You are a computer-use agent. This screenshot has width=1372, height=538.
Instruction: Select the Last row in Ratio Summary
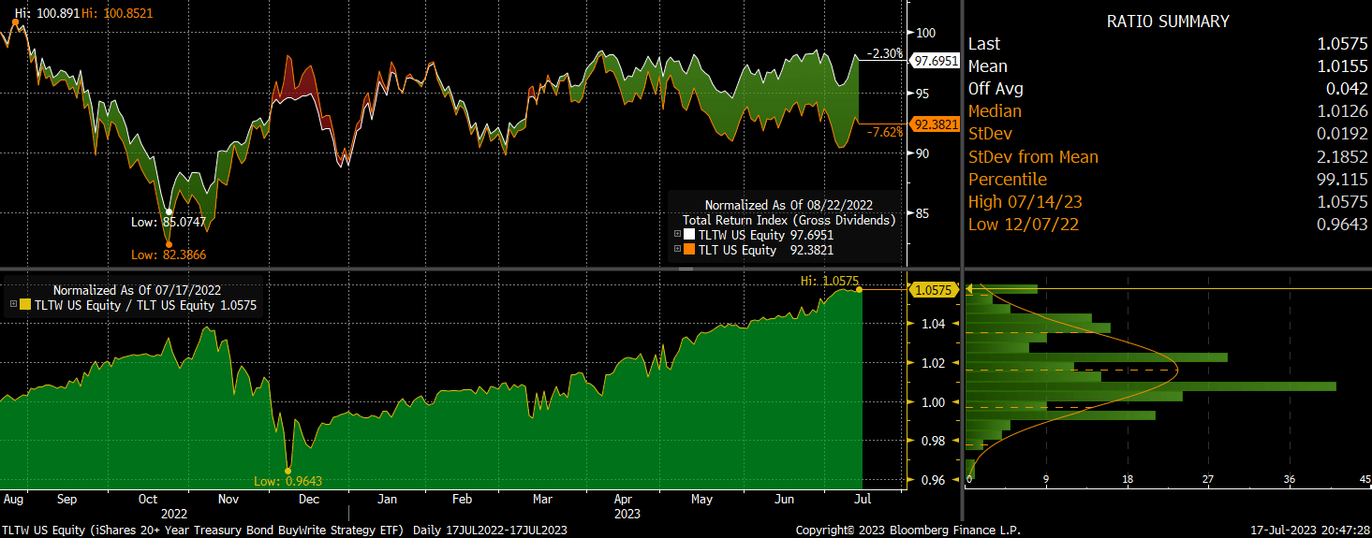point(1168,44)
